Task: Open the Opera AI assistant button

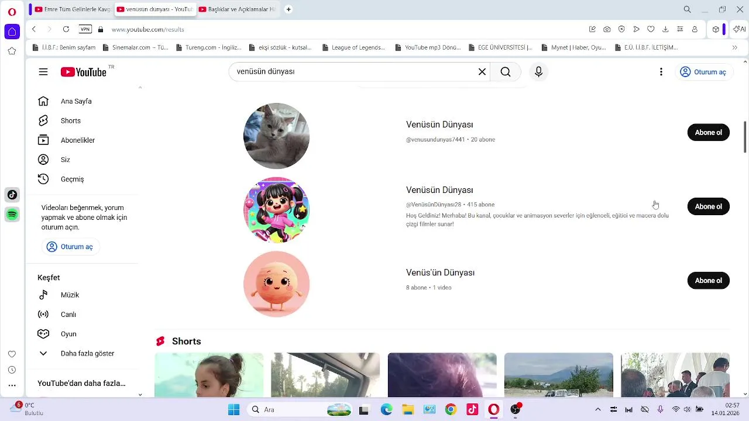Action: click(x=739, y=29)
